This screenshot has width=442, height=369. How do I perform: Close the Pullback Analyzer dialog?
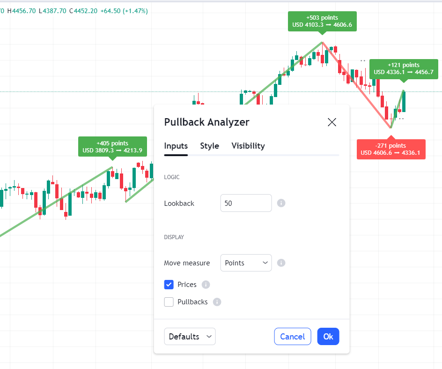332,122
